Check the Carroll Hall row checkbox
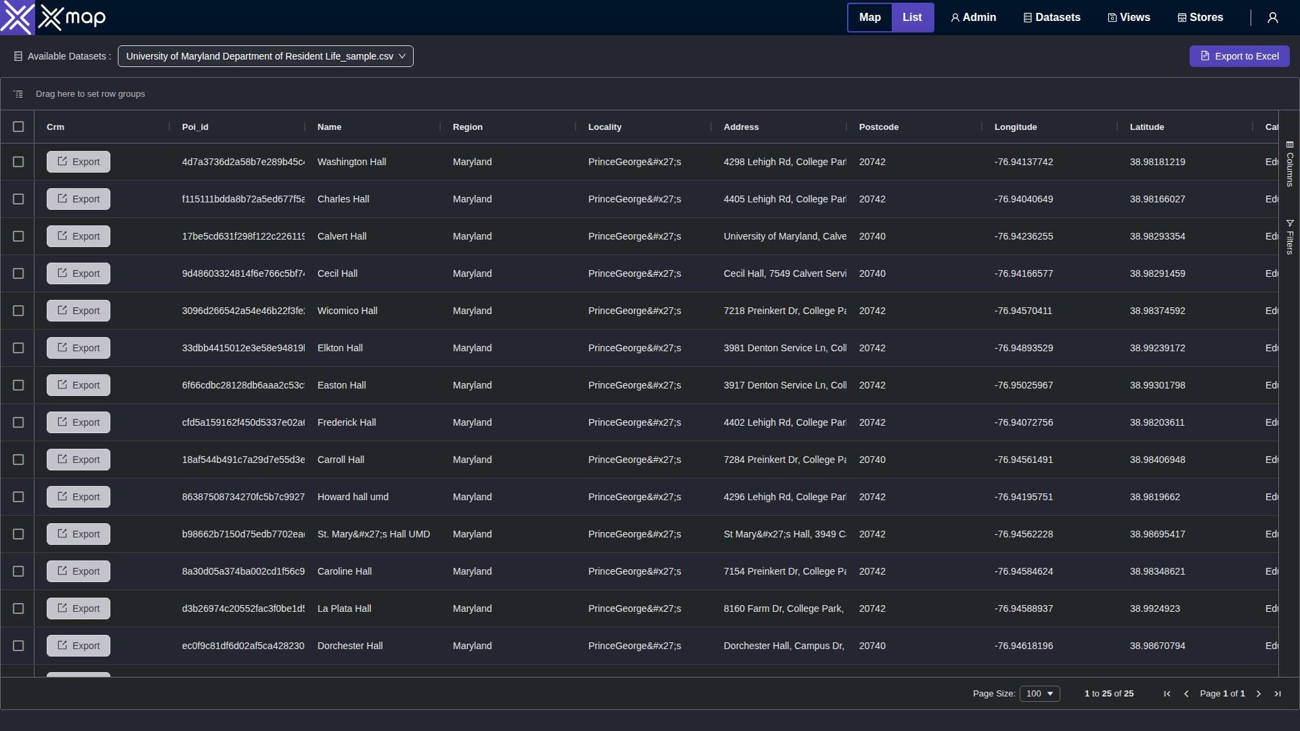The image size is (1300, 731). tap(18, 460)
